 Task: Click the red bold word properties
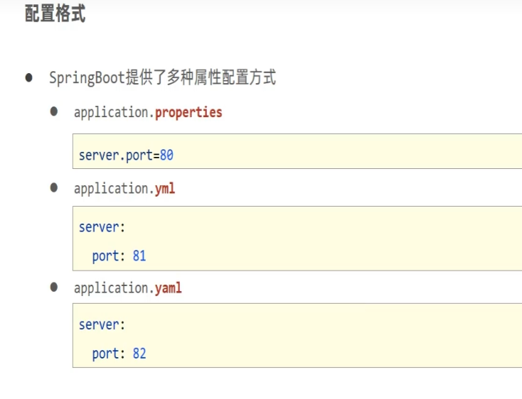point(188,112)
